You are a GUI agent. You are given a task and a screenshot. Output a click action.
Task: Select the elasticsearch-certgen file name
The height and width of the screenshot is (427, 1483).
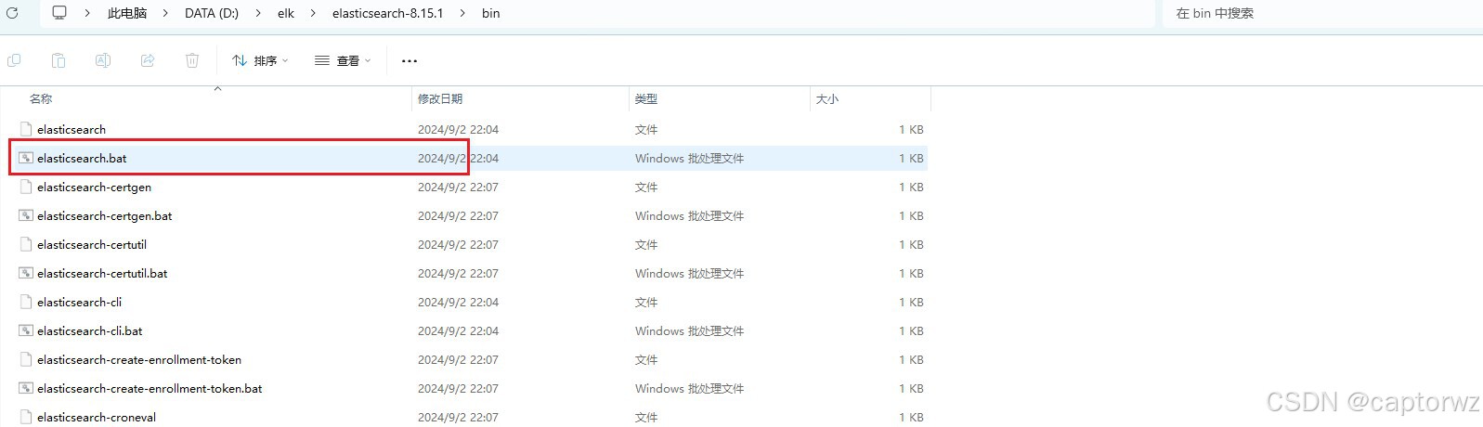pos(94,187)
